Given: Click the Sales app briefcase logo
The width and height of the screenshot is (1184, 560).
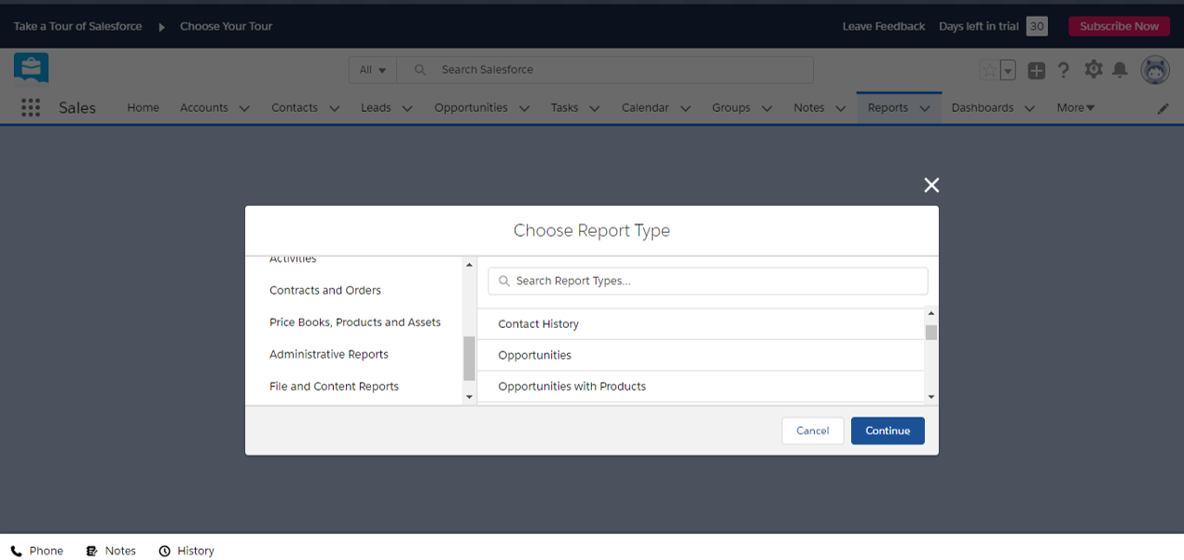Looking at the screenshot, I should pos(31,68).
